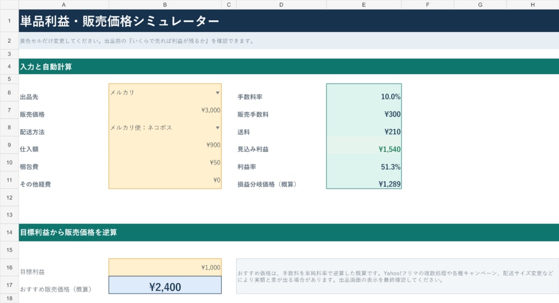Click the メルカリ便:ネコポス value text
Image resolution: width=559 pixels, height=303 pixels.
141,128
